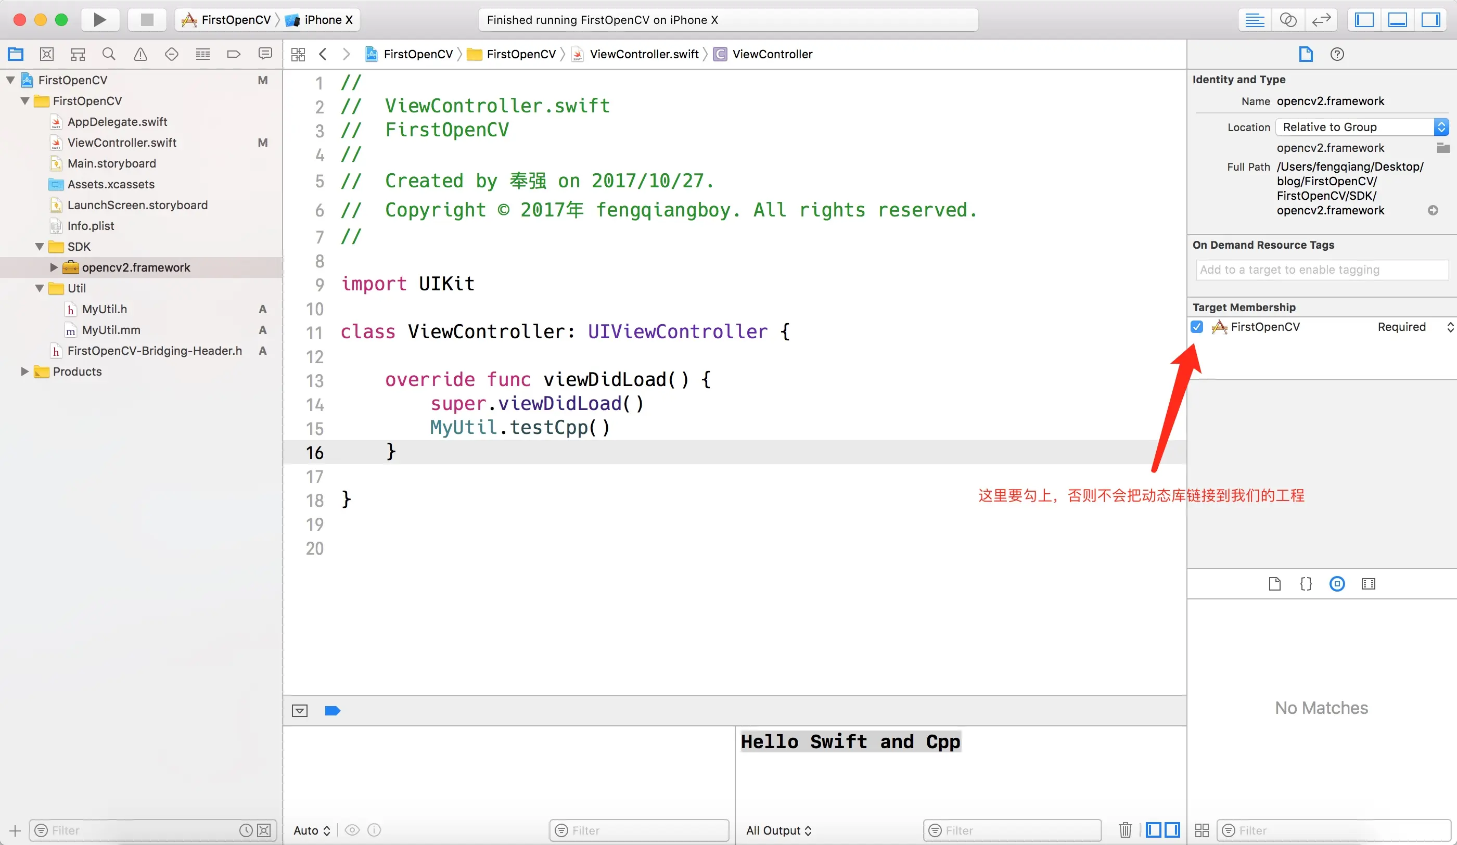Toggle the Navigator panel visibility
This screenshot has height=845, width=1457.
[x=1364, y=20]
